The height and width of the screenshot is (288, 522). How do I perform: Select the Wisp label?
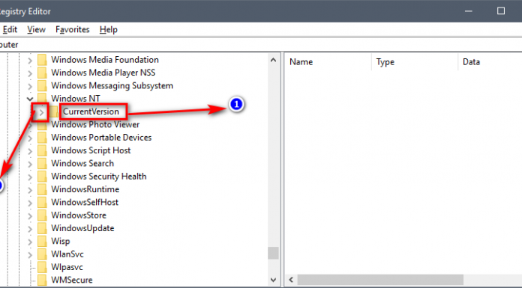click(61, 241)
